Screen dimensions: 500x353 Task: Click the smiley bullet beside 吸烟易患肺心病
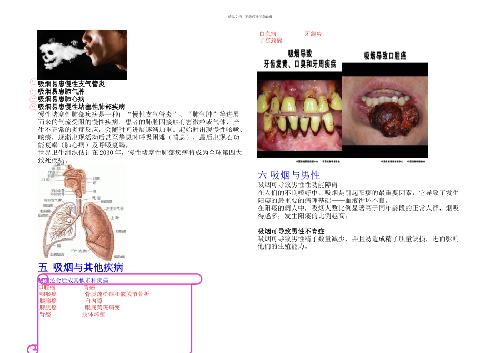pos(34,99)
